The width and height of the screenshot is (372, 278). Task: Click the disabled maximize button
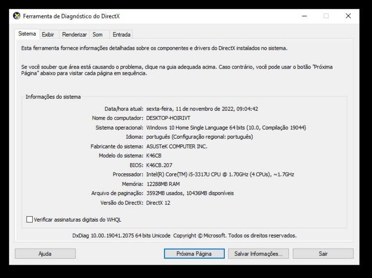[326, 16]
